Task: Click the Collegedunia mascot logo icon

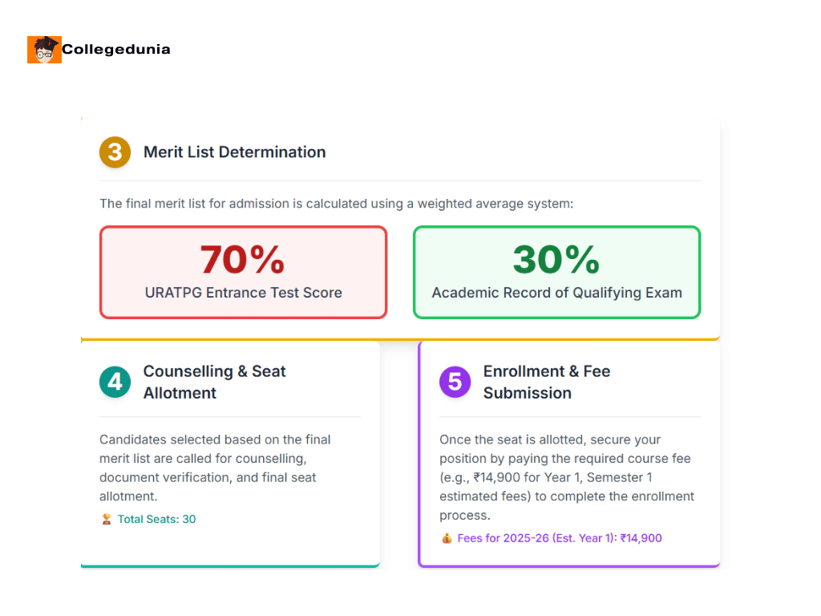Action: (x=44, y=50)
